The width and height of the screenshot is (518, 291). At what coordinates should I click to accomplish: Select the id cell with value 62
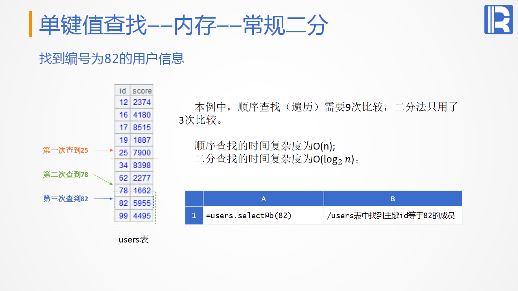[123, 177]
